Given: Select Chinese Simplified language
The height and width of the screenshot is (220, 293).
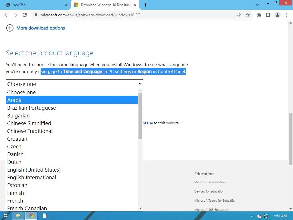Looking at the screenshot, I should click(x=72, y=123).
